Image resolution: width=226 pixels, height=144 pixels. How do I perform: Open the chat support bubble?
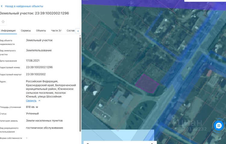pyautogui.click(x=218, y=126)
